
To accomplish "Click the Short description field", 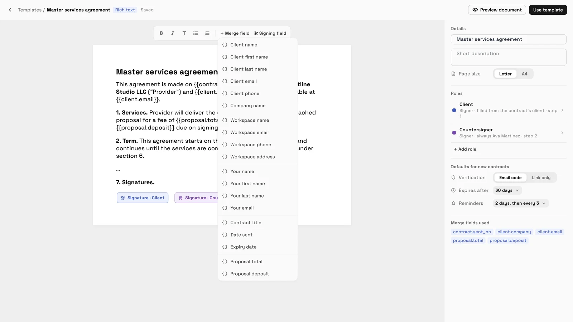I will (509, 57).
